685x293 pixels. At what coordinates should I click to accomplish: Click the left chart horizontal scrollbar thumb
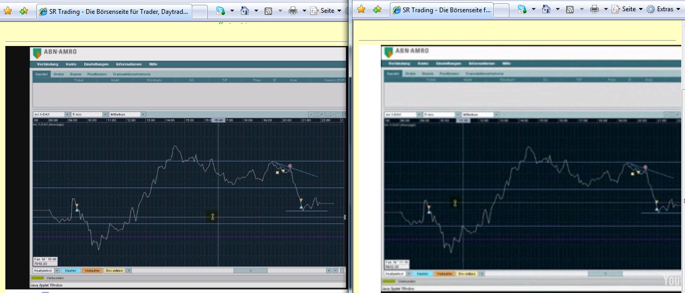[x=251, y=271]
